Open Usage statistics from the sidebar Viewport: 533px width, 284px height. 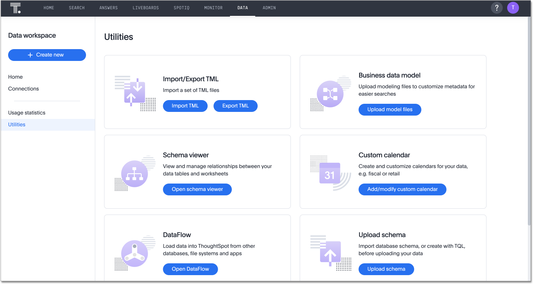pos(27,112)
